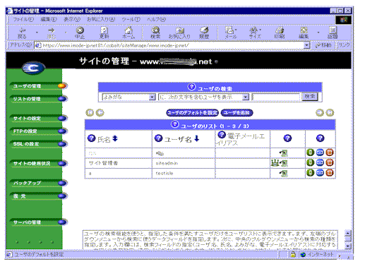Image resolution: width=365 pixels, height=264 pixels.
Task: Open SSLの設定 in the sidebar
Action: [x=38, y=144]
